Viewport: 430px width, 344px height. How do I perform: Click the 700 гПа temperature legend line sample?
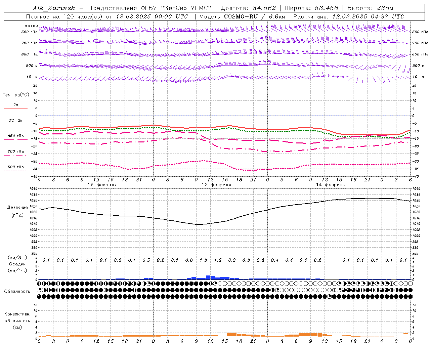[x=15, y=155]
